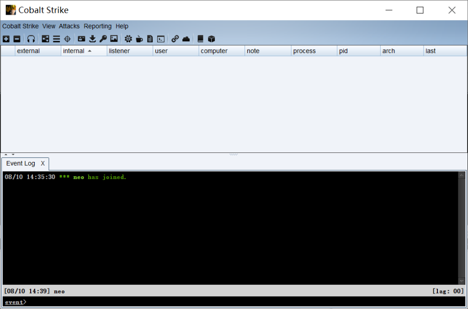Click the plus icon to connect to a team server
This screenshot has width=468, height=309.
pyautogui.click(x=6, y=39)
